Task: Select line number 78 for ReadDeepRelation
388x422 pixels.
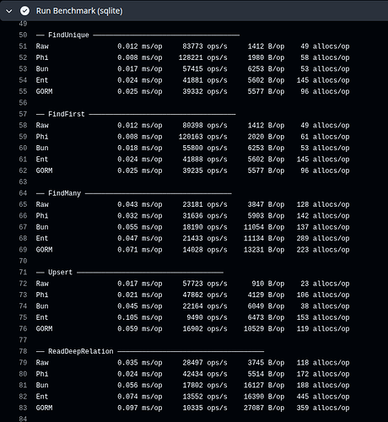Action: click(x=23, y=351)
